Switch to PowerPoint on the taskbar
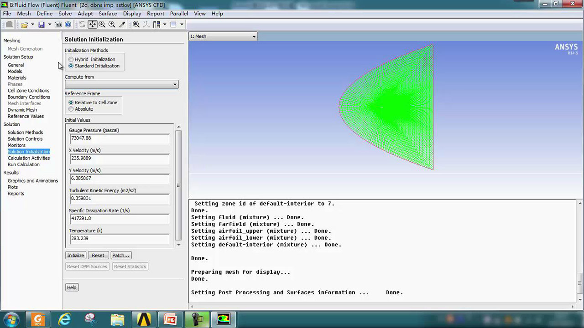The image size is (584, 328). (171, 319)
